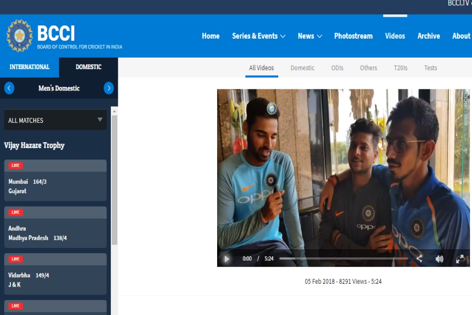
Task: Expand the Series & Events menu
Action: (258, 36)
